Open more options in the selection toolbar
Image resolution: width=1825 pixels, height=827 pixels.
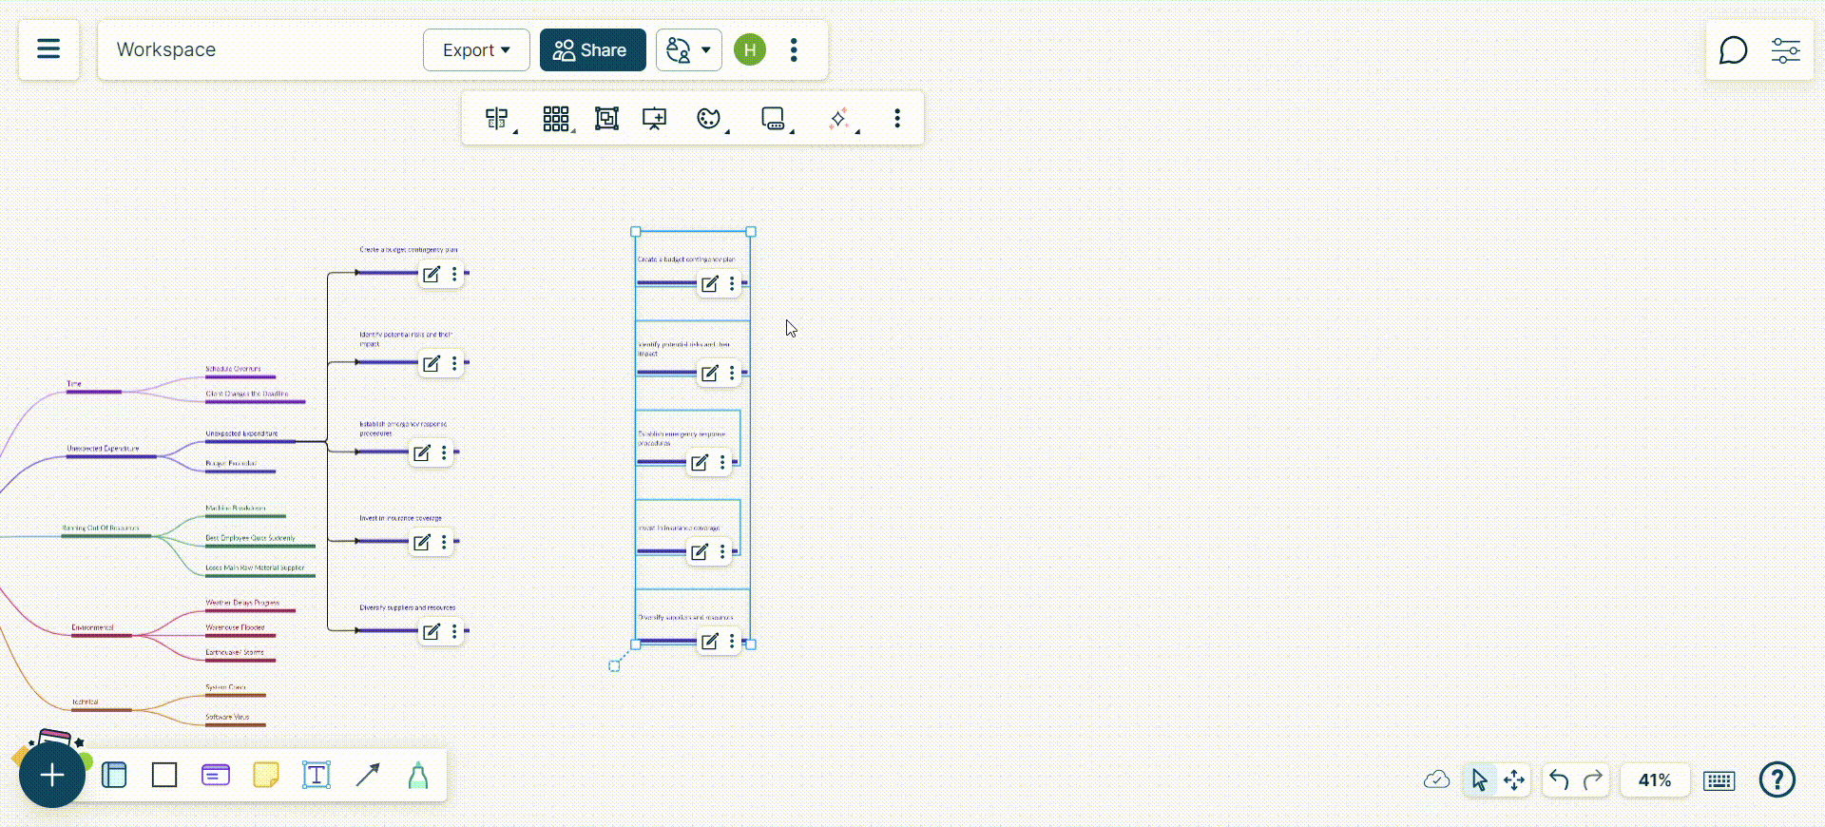click(x=896, y=119)
